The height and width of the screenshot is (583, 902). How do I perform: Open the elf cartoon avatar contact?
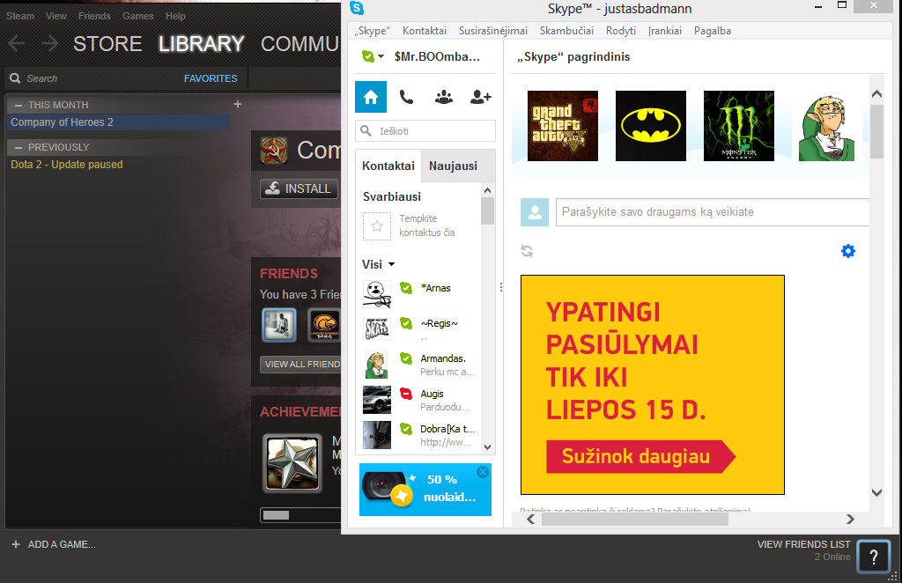pyautogui.click(x=826, y=126)
